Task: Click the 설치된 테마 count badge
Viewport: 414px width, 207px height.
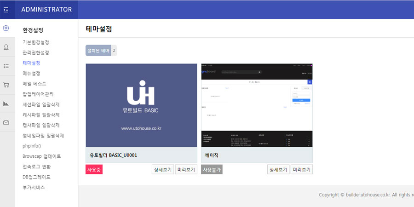Action: tap(101, 51)
